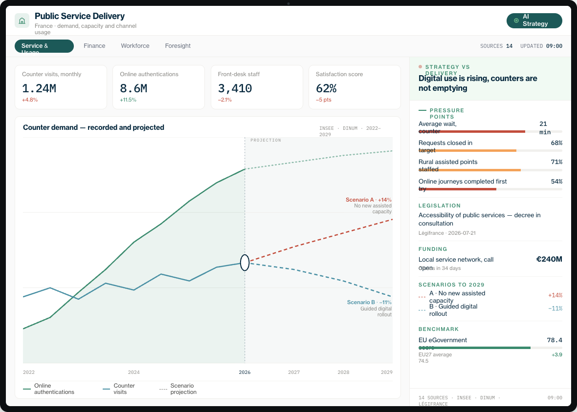Click the 2026 axis label

click(x=244, y=372)
